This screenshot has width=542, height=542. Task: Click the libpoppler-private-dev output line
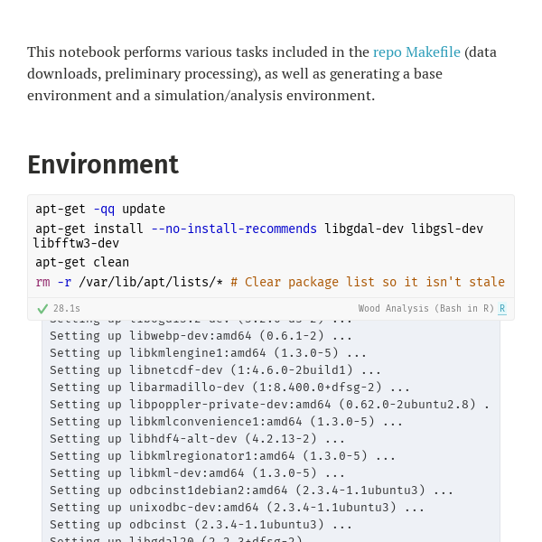click(269, 405)
